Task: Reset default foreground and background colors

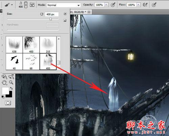Action: (x=3, y=97)
